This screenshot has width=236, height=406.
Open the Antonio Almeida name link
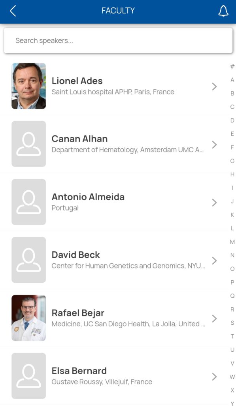point(88,197)
